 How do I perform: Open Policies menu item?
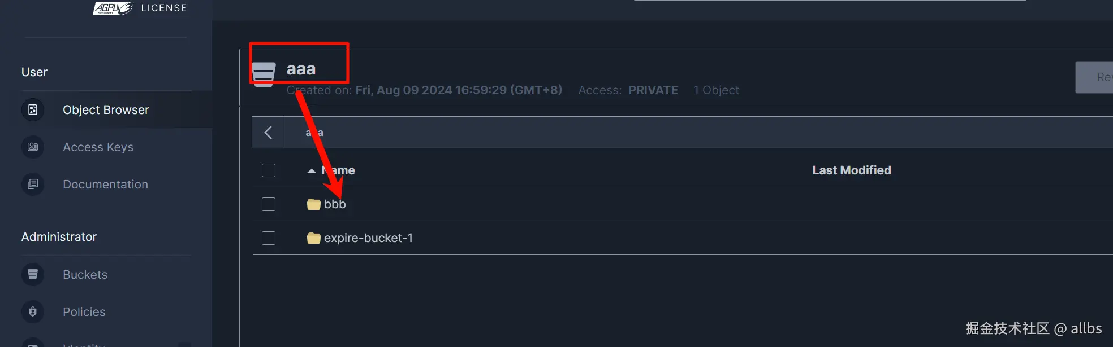[84, 311]
